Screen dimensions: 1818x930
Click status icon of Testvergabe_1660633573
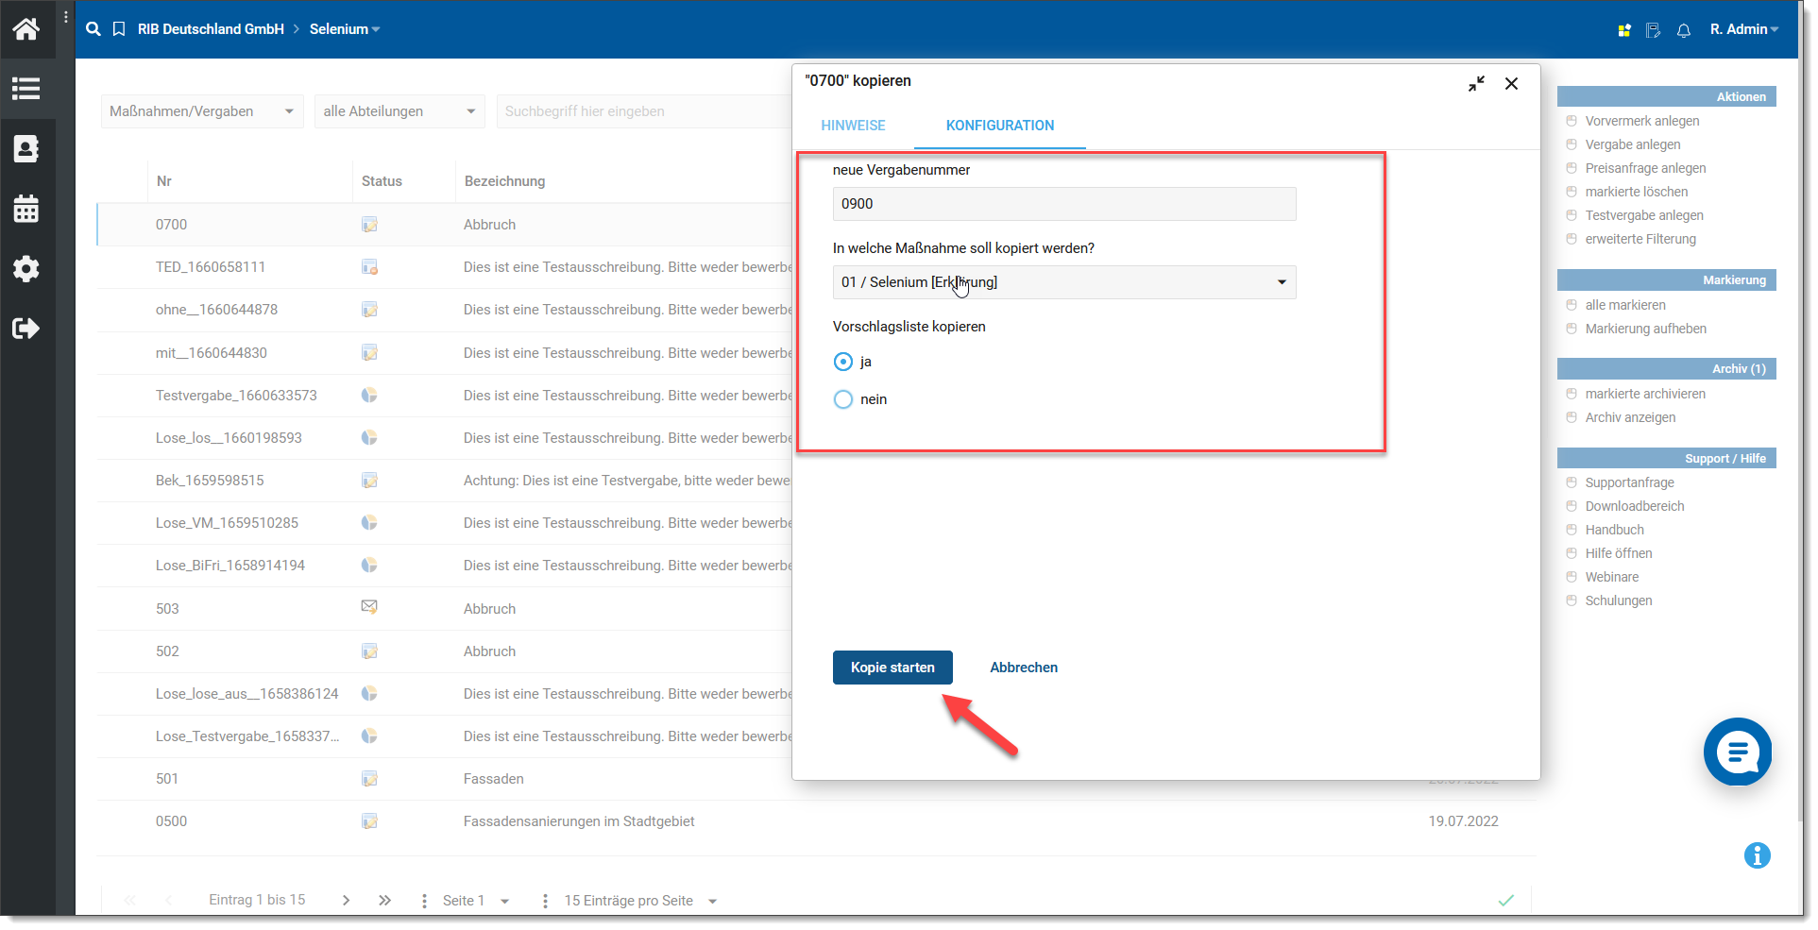pyautogui.click(x=369, y=395)
